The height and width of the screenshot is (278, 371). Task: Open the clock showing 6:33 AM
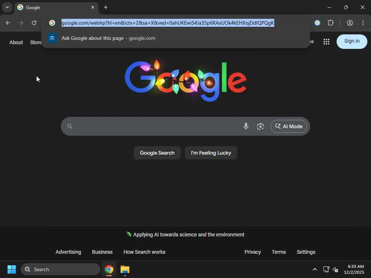tap(354, 269)
